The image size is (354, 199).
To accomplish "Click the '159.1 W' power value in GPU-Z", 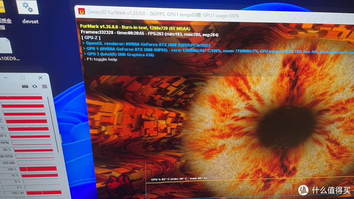I will 17,193.
